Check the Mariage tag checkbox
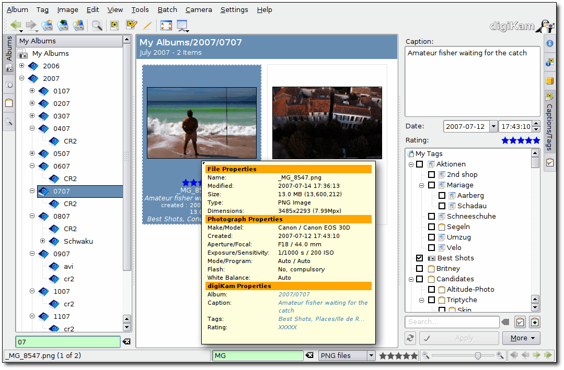Viewport: 564px width, 370px height. pyautogui.click(x=432, y=185)
